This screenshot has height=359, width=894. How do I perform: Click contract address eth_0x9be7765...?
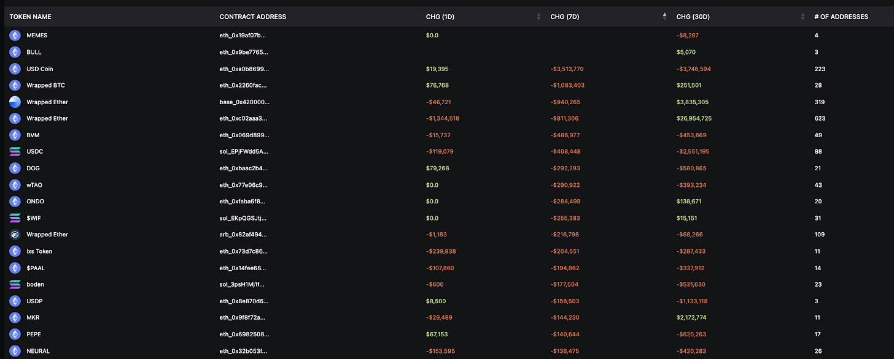point(243,52)
